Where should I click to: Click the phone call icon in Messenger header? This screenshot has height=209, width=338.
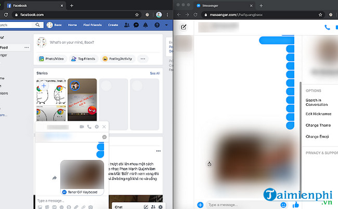pyautogui.click(x=327, y=27)
